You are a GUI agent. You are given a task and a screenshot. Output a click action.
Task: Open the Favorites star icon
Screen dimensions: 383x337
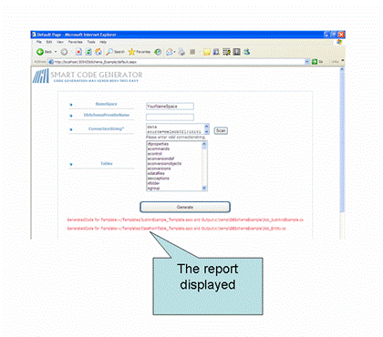tap(131, 52)
